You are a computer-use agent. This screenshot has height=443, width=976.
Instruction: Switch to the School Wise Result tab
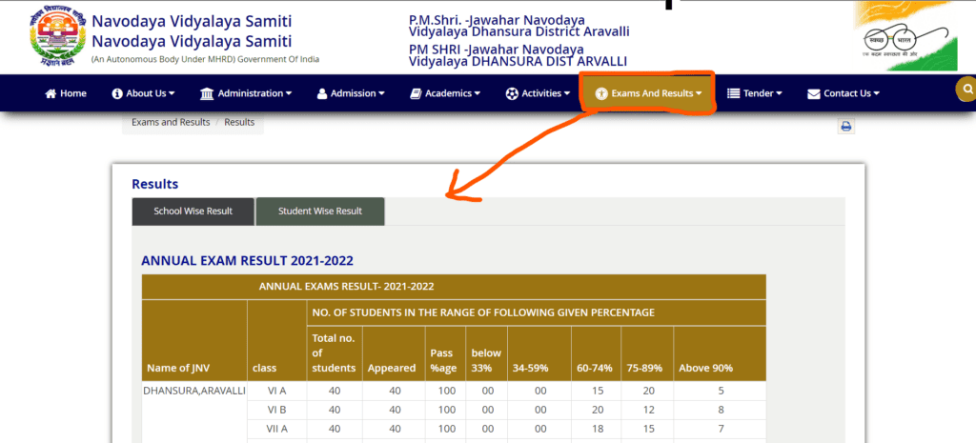click(193, 211)
